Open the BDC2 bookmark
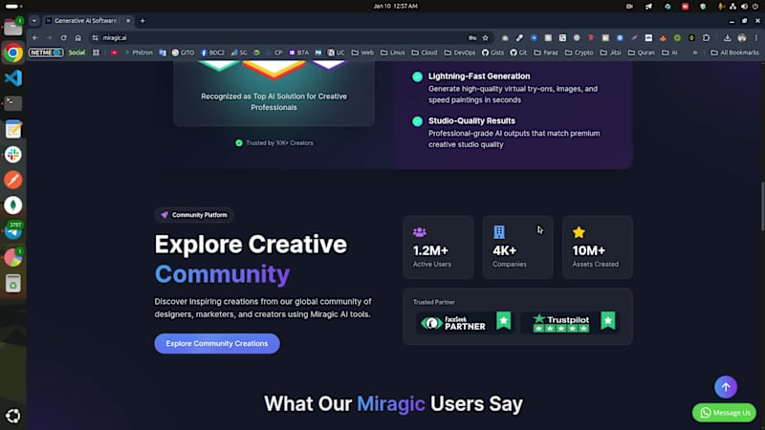Image resolution: width=765 pixels, height=430 pixels. pyautogui.click(x=212, y=53)
